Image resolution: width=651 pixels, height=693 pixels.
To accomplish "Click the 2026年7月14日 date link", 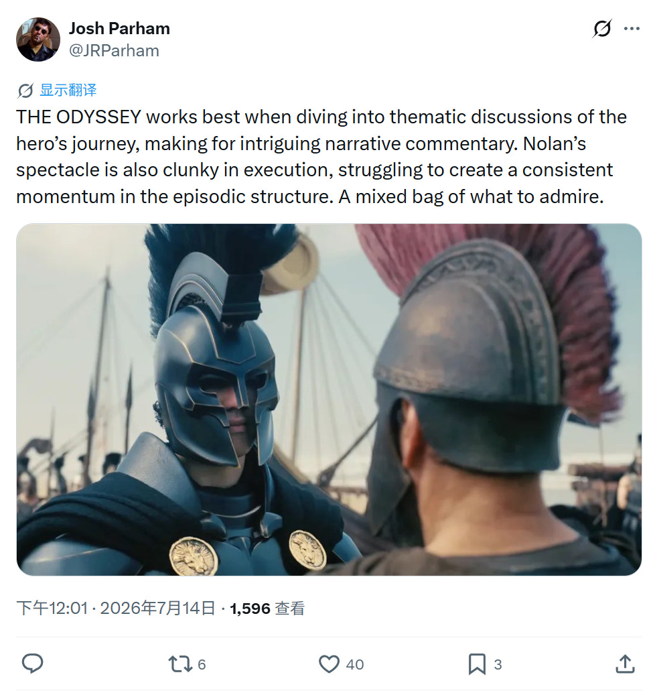I will (x=157, y=608).
